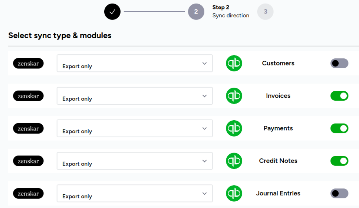The width and height of the screenshot is (359, 208).
Task: Open the Customers sync type dropdown
Action: 135,63
